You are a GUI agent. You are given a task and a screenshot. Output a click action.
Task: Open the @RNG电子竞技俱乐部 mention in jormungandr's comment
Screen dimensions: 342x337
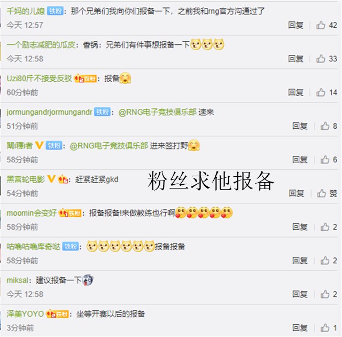[157, 112]
